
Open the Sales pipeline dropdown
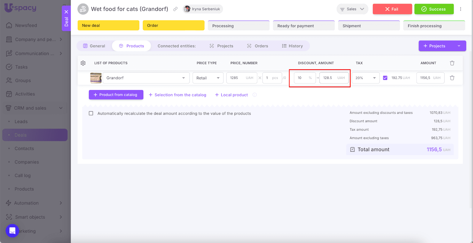(x=352, y=9)
